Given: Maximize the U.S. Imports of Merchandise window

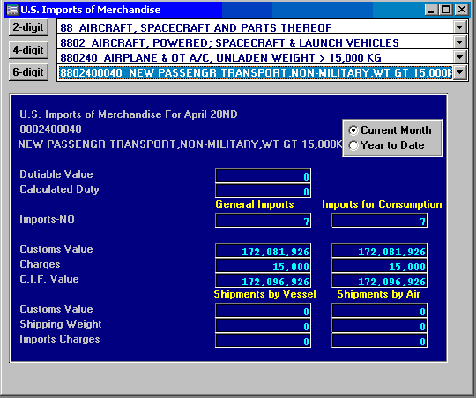Looking at the screenshot, I should click(446, 10).
